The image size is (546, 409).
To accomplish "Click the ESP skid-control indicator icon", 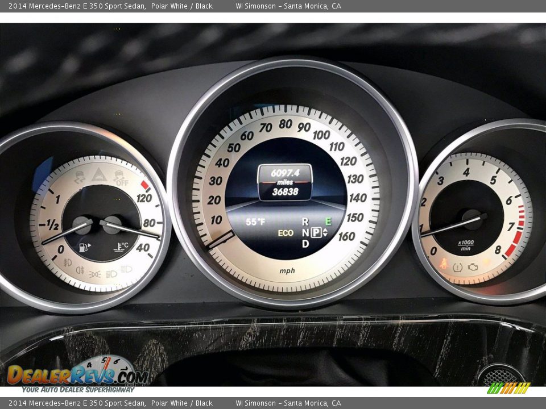I will point(80,177).
